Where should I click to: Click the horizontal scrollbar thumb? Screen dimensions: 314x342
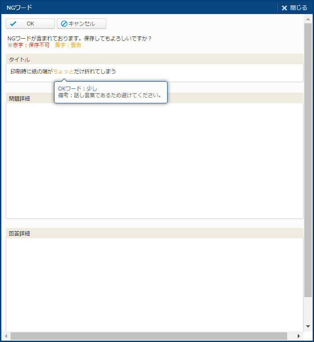pyautogui.click(x=149, y=336)
